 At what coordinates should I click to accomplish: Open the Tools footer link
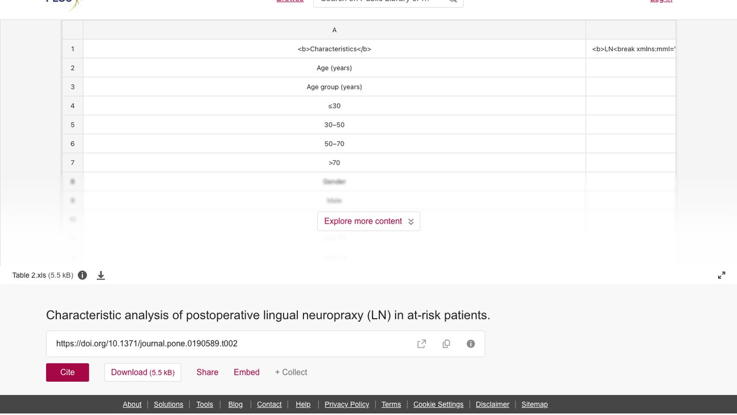[x=204, y=405]
